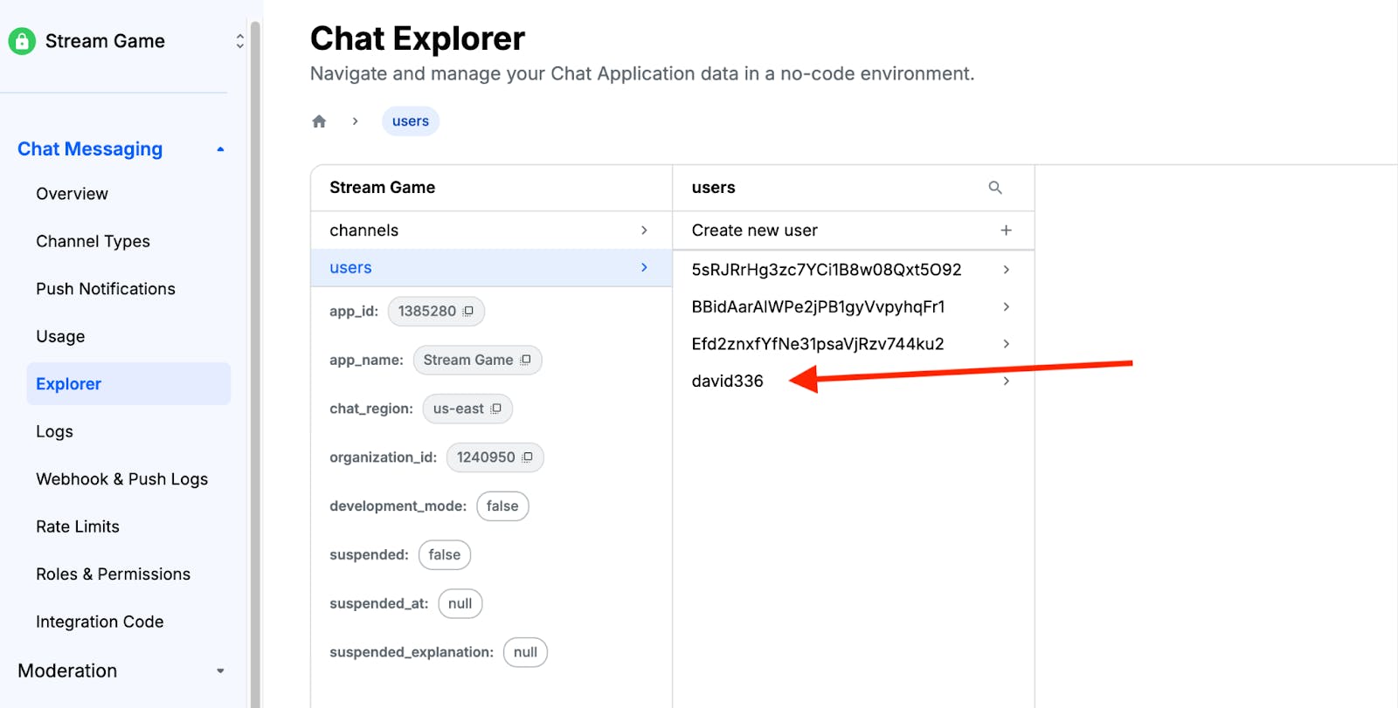Click the home breadcrumb icon
1398x708 pixels.
(x=319, y=121)
